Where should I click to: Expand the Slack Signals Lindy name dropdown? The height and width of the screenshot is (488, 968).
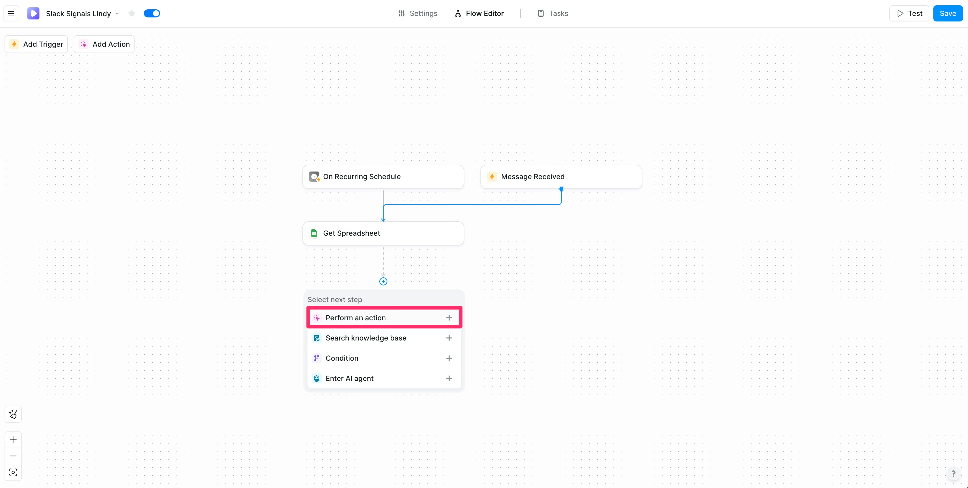[x=117, y=14]
